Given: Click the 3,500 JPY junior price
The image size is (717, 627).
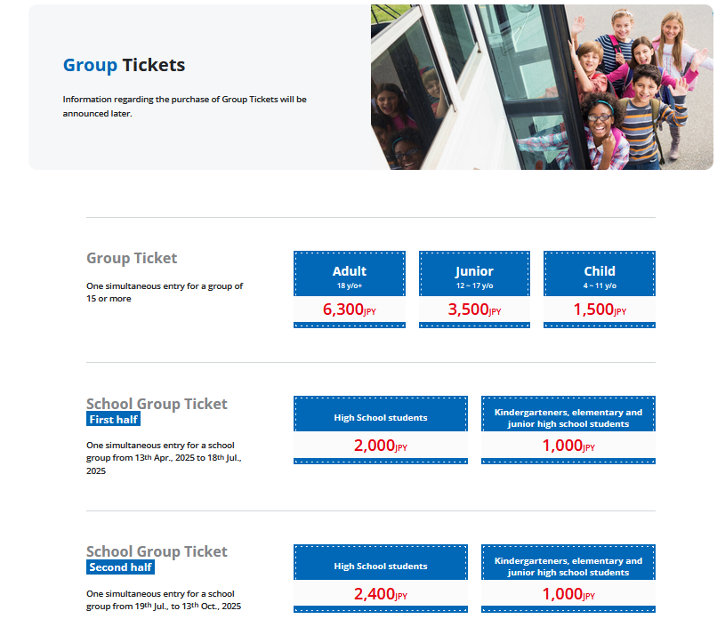Looking at the screenshot, I should pos(474,309).
